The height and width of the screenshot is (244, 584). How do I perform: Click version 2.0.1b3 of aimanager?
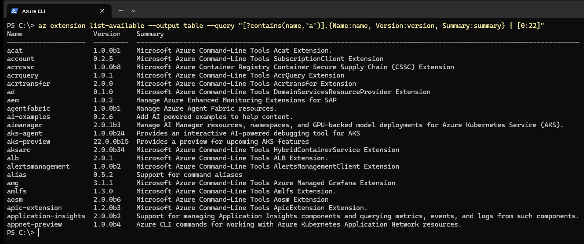point(107,125)
